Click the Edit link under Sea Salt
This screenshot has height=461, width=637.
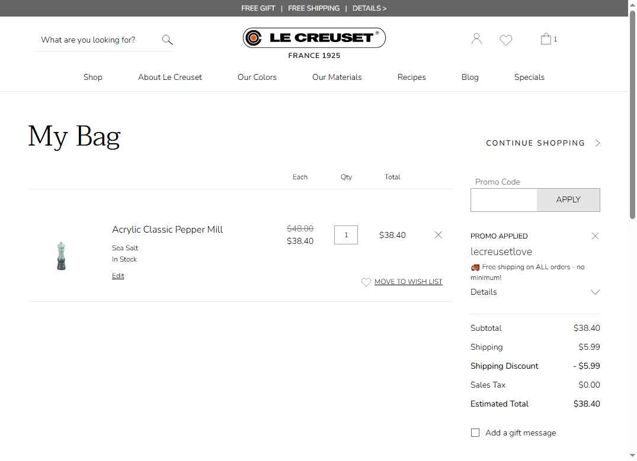coord(118,276)
